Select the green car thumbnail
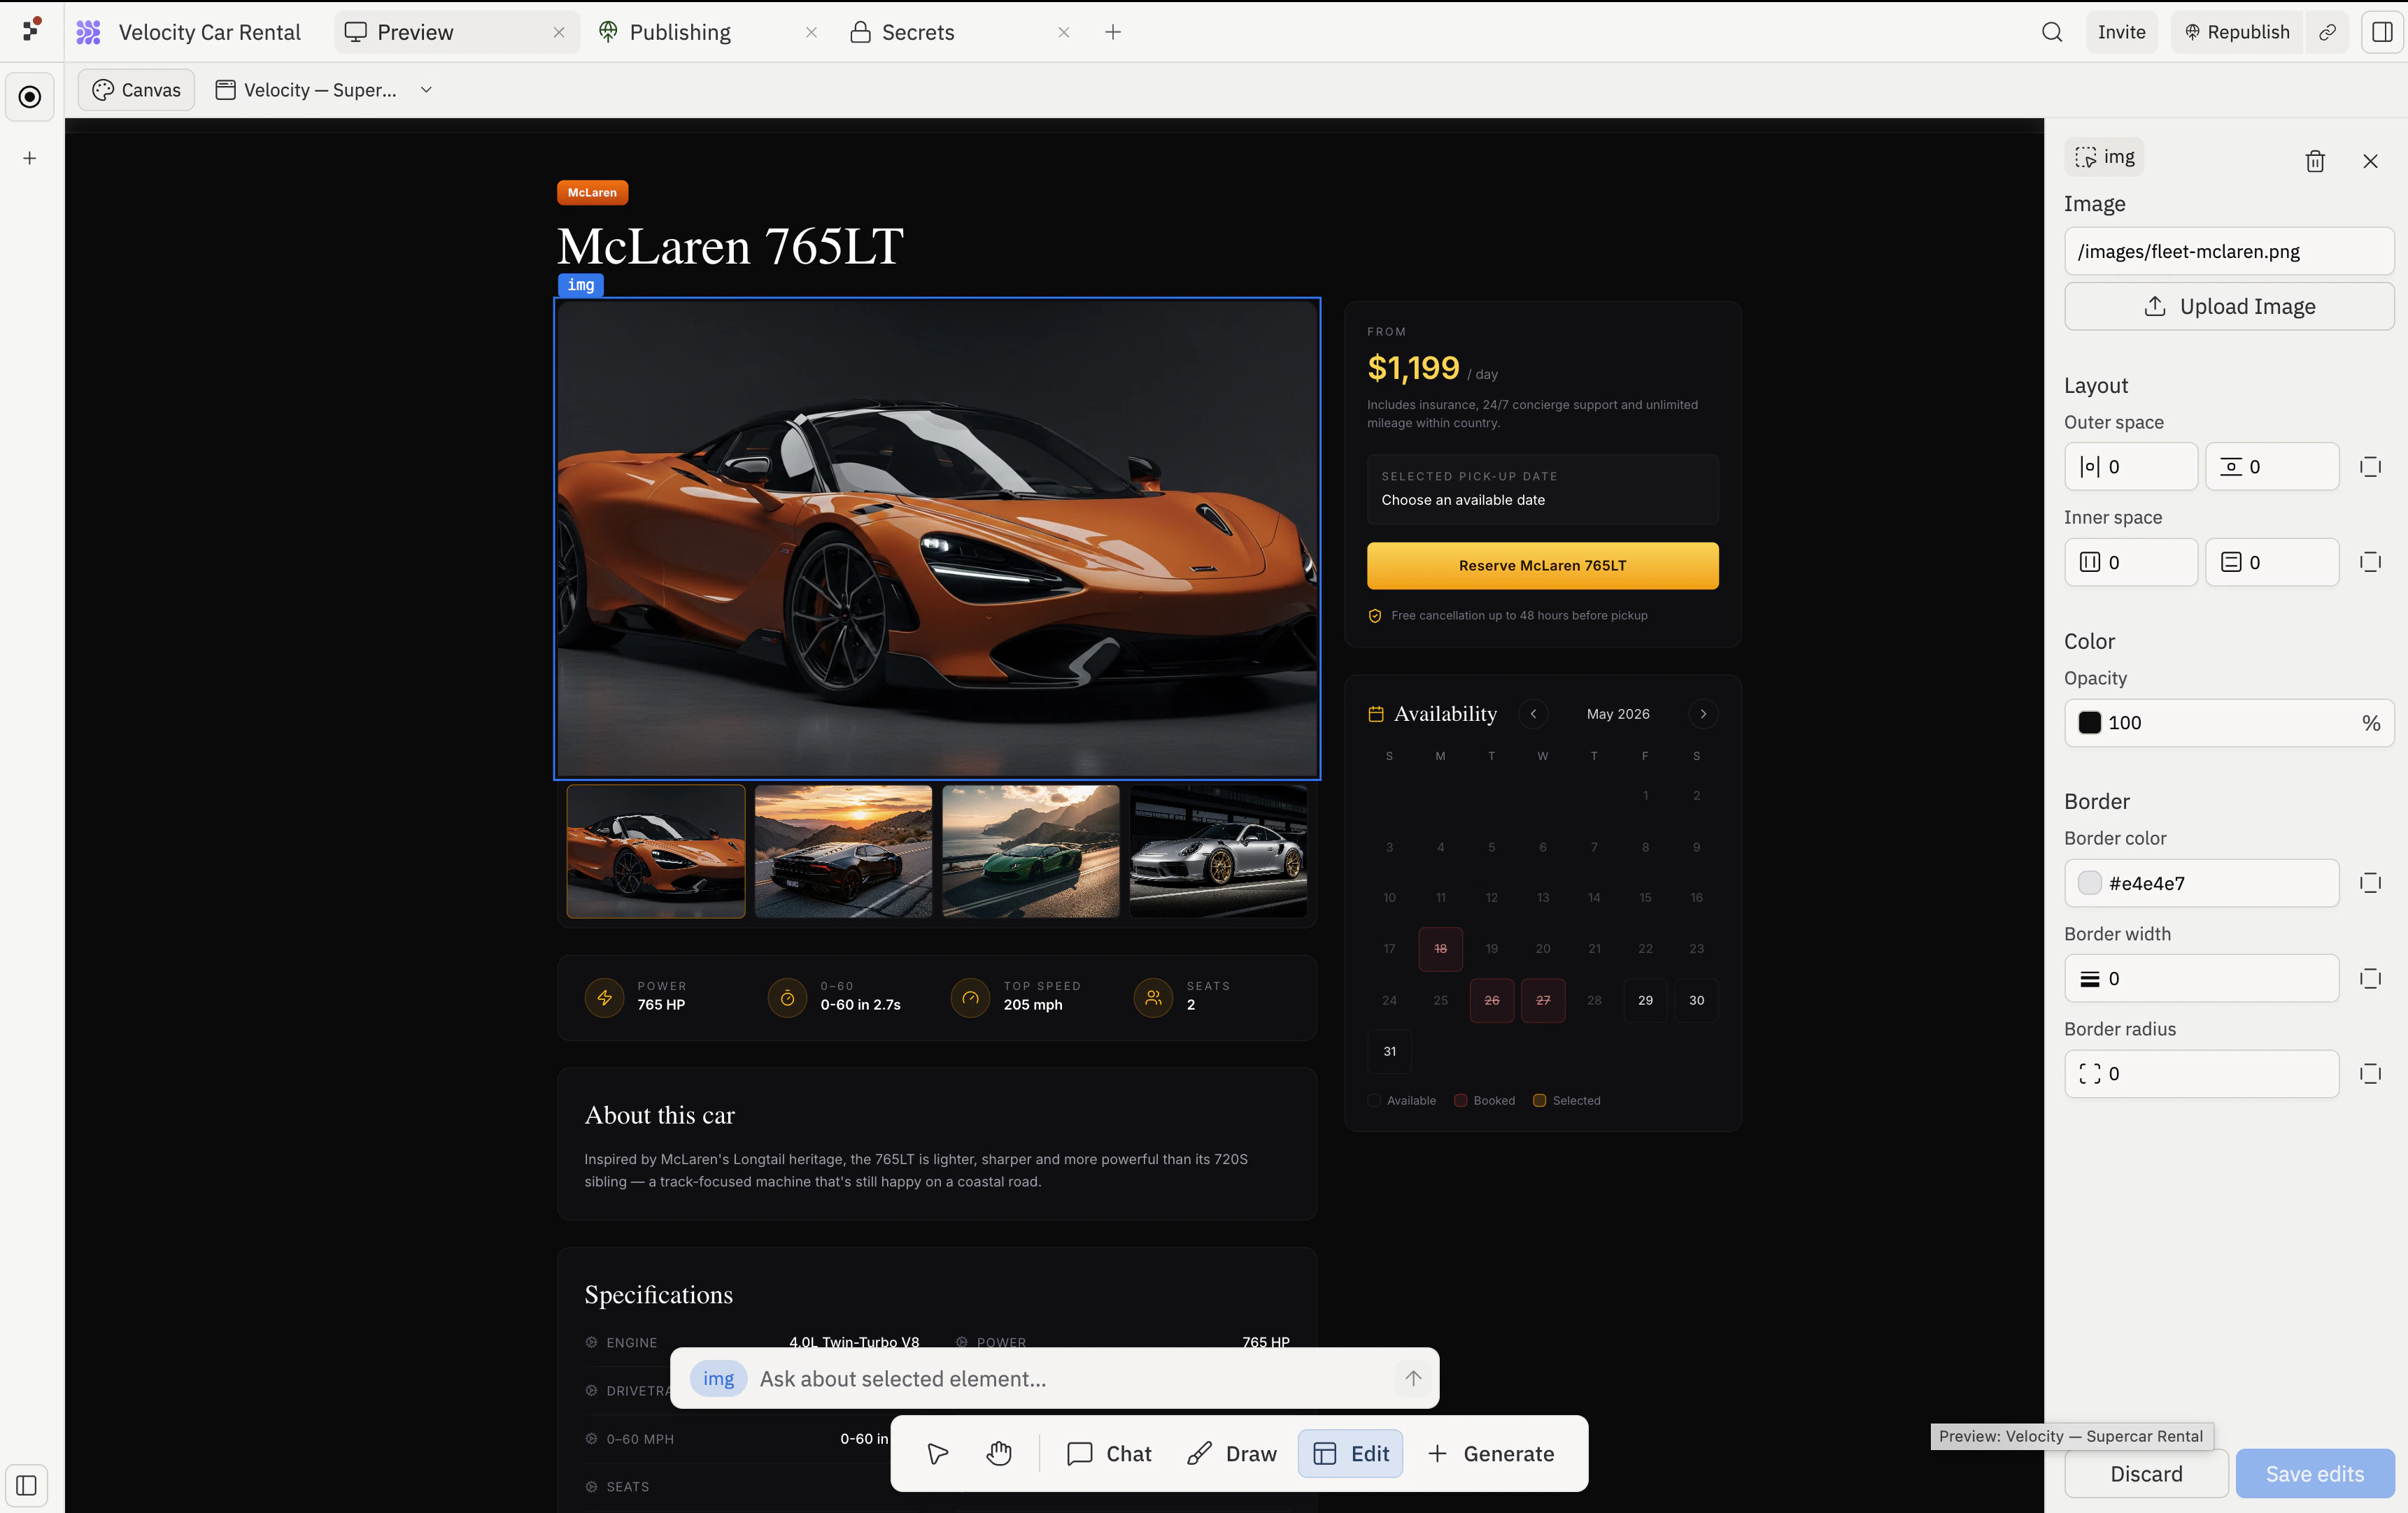The height and width of the screenshot is (1513, 2408). 1031,850
